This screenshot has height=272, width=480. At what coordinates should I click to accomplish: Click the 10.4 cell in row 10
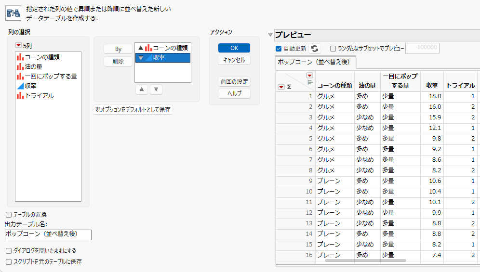point(432,191)
